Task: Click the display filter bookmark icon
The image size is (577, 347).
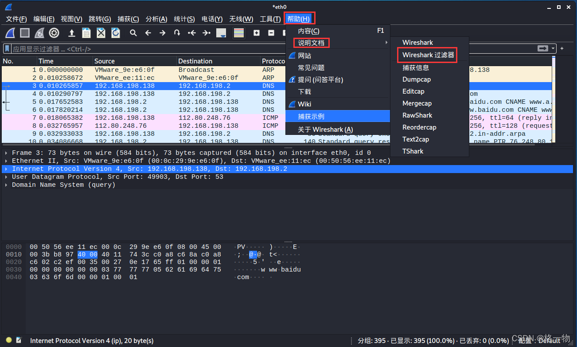Action: (x=7, y=49)
